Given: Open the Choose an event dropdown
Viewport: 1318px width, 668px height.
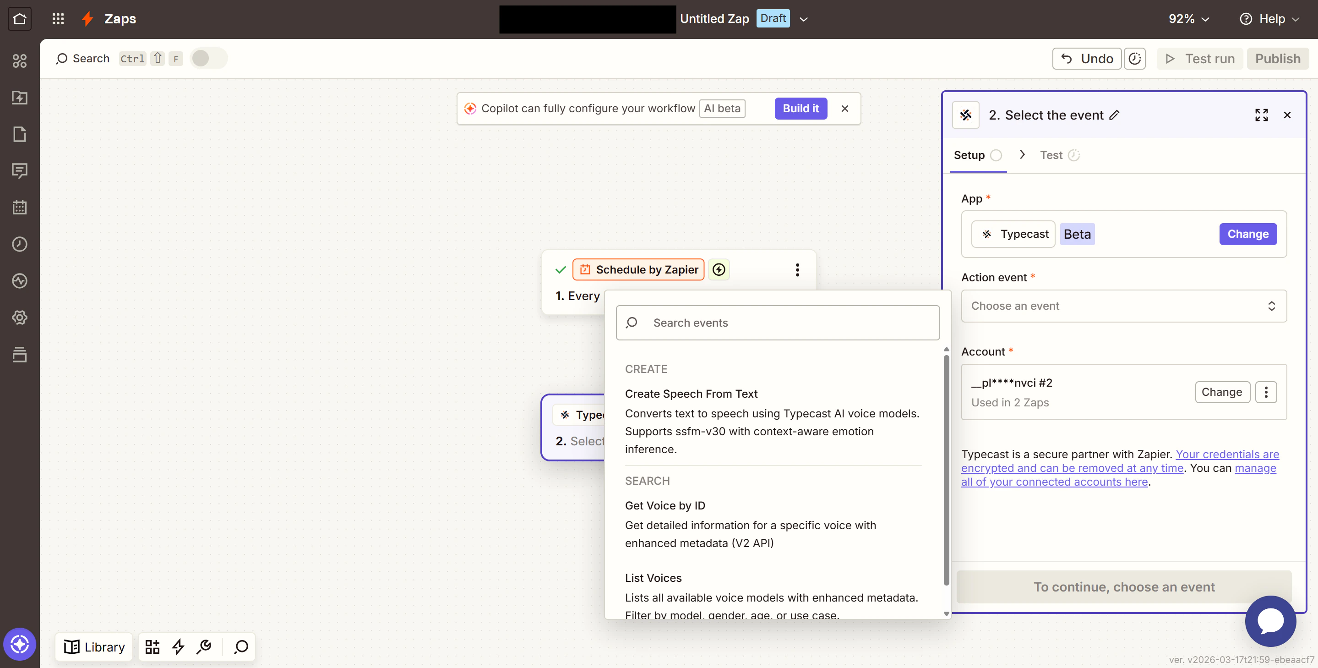Looking at the screenshot, I should pos(1123,306).
